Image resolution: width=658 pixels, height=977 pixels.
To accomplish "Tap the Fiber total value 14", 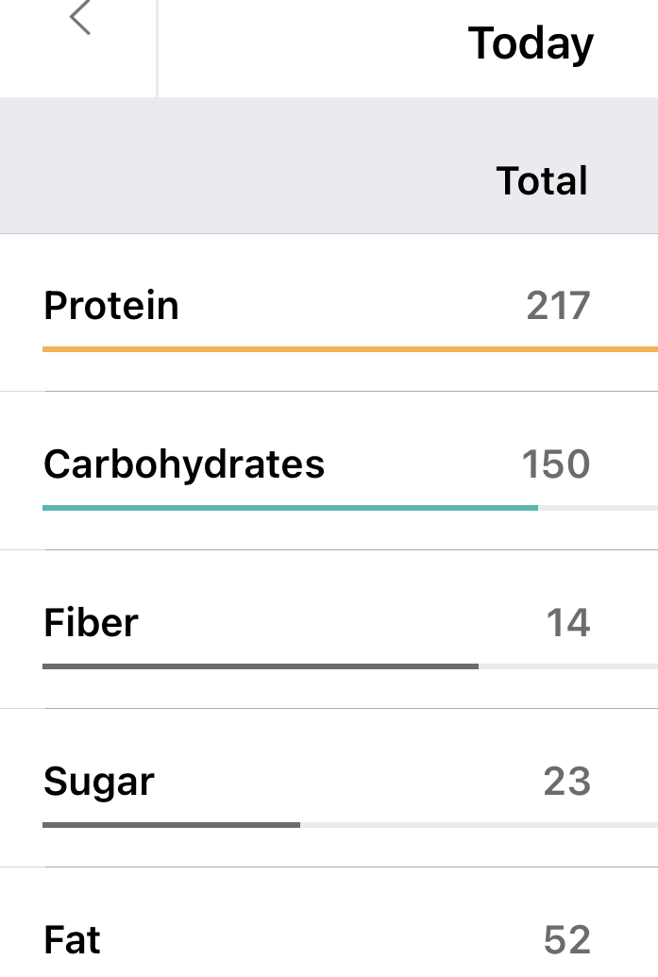I will point(568,623).
